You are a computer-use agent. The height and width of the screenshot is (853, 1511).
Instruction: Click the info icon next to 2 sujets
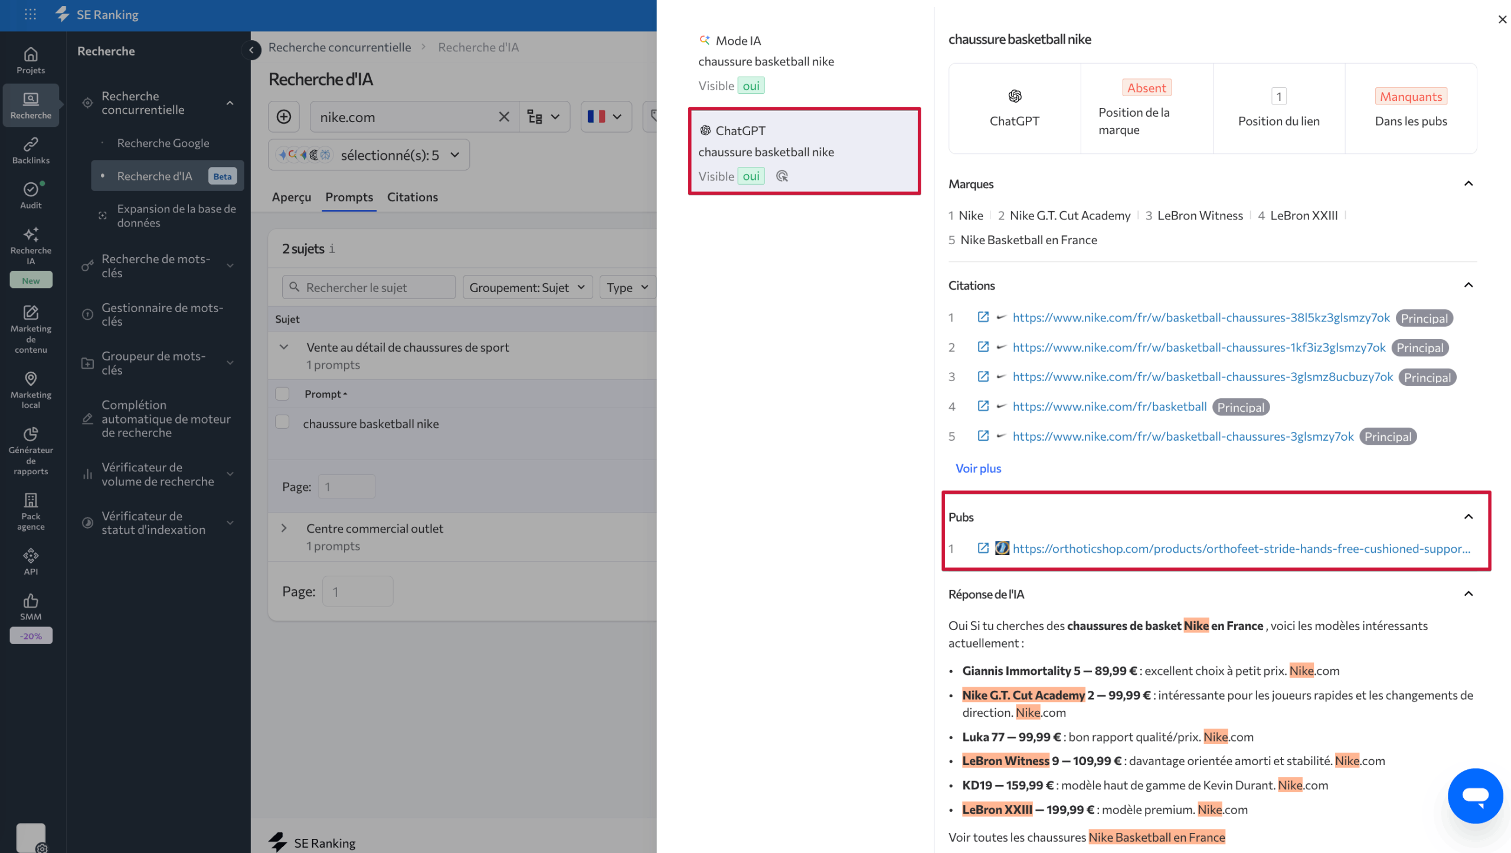tap(332, 248)
